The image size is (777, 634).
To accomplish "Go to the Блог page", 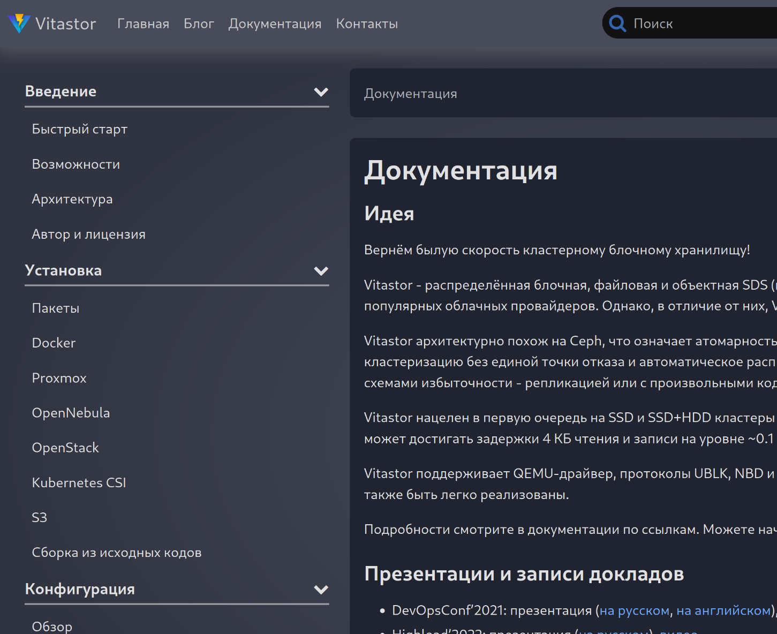I will click(199, 24).
